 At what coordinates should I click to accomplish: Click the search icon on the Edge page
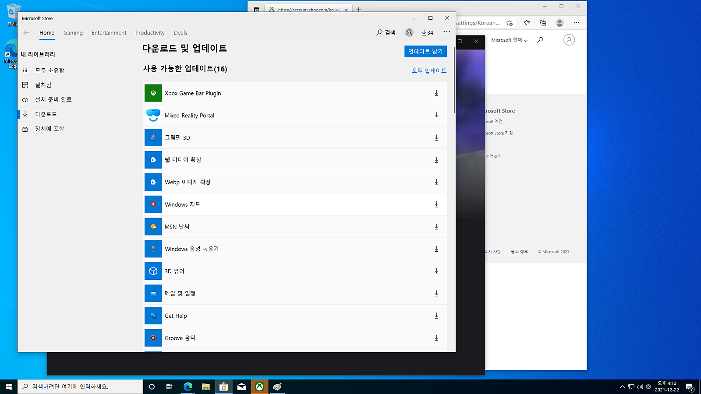(540, 40)
